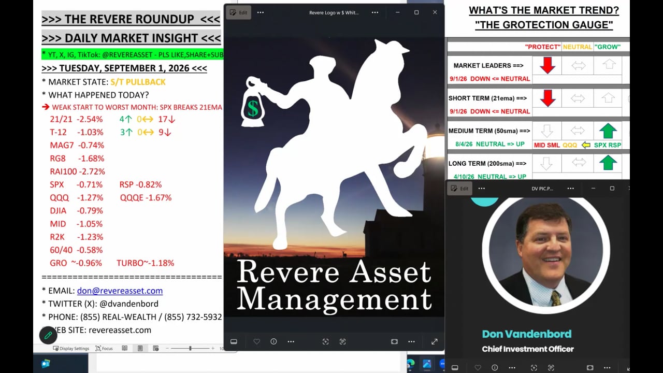Show the filmstrip in the DV PIC window
The image size is (663, 373).
[455, 368]
